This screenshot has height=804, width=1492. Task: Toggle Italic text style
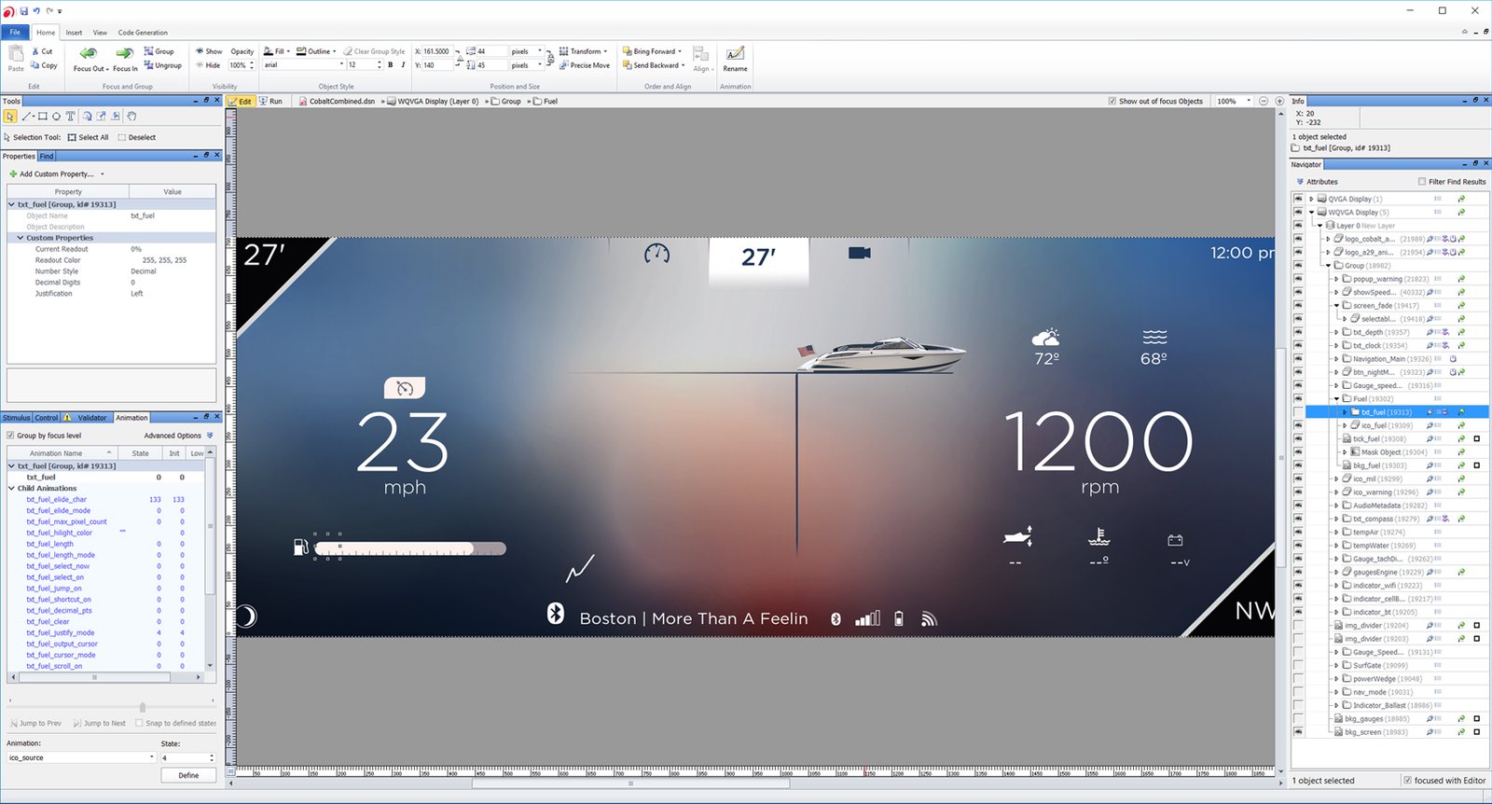tap(403, 65)
